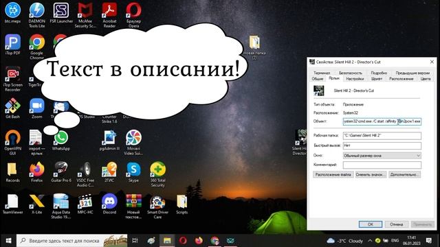440x247 pixels.
Task: Switch to the Общие tab
Action: tap(318, 79)
